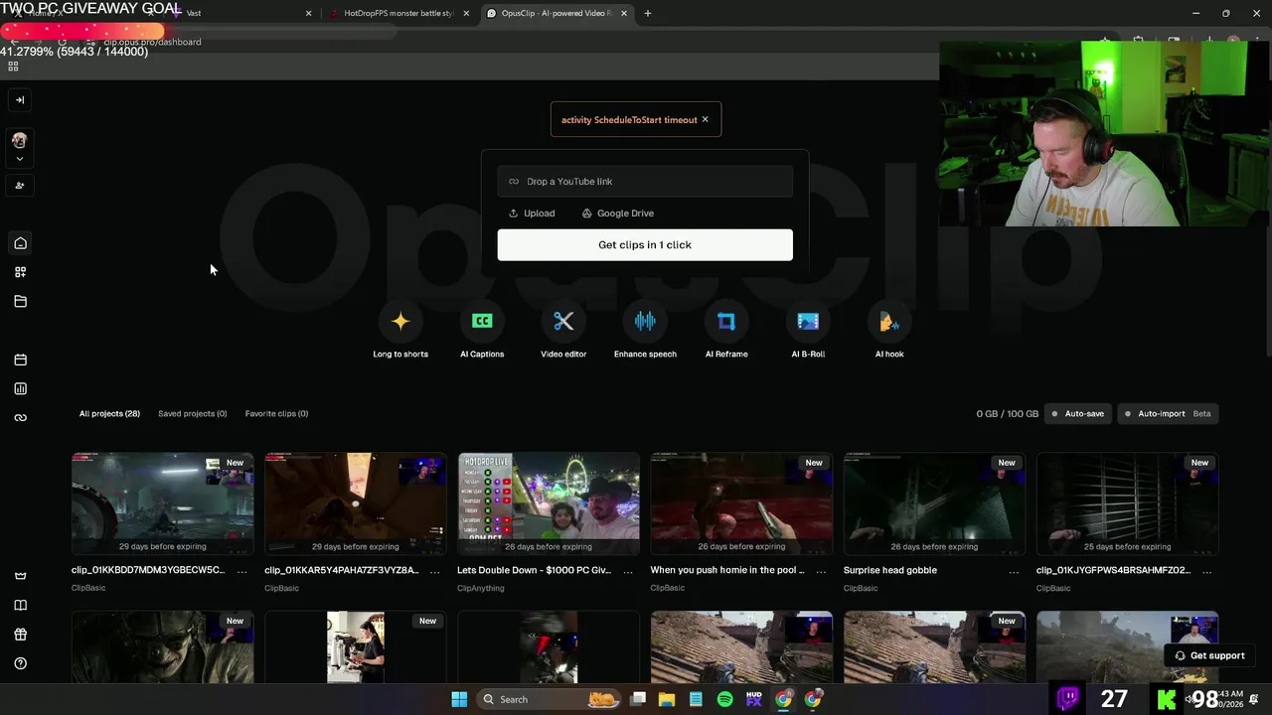Close the Vast browser tab
The width and height of the screenshot is (1272, 715).
point(308,14)
